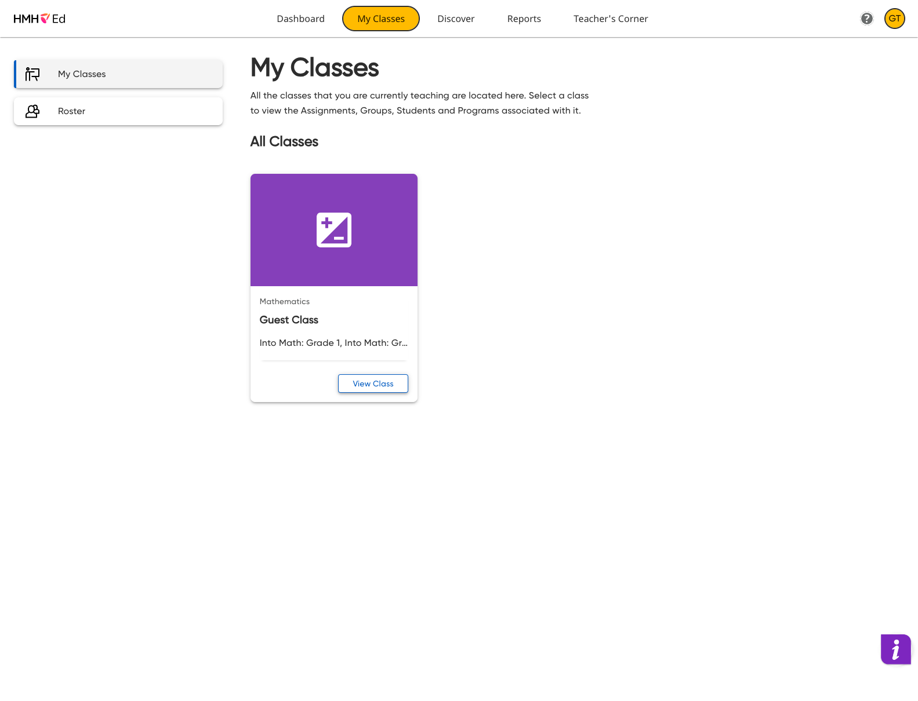918x701 pixels.
Task: Click the Roster people icon
Action: pos(32,111)
